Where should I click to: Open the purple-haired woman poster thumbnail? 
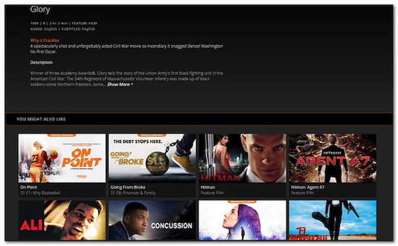tap(242, 220)
